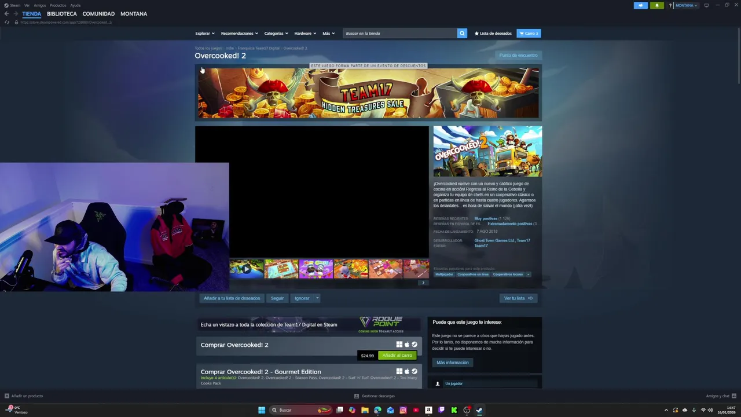Click the Seguir button
Viewport: 741px width, 417px height.
277,298
